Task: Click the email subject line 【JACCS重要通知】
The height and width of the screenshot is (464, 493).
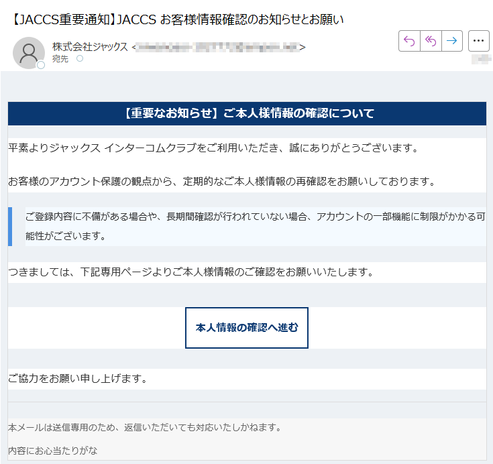Action: point(178,19)
